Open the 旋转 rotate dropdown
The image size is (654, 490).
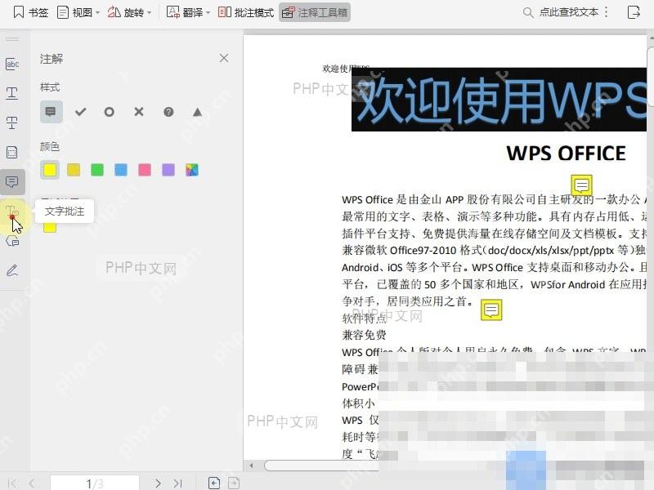(129, 12)
